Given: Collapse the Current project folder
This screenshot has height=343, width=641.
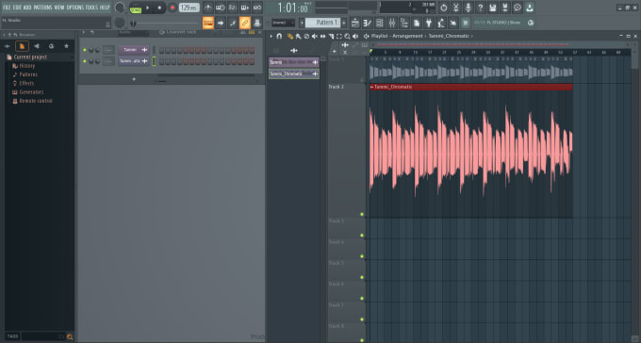Looking at the screenshot, I should (30, 57).
